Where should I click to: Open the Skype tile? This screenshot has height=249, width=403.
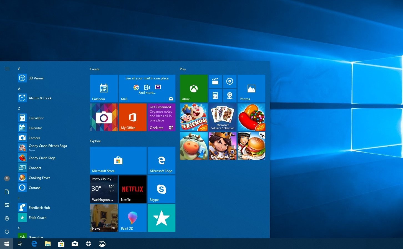click(162, 189)
